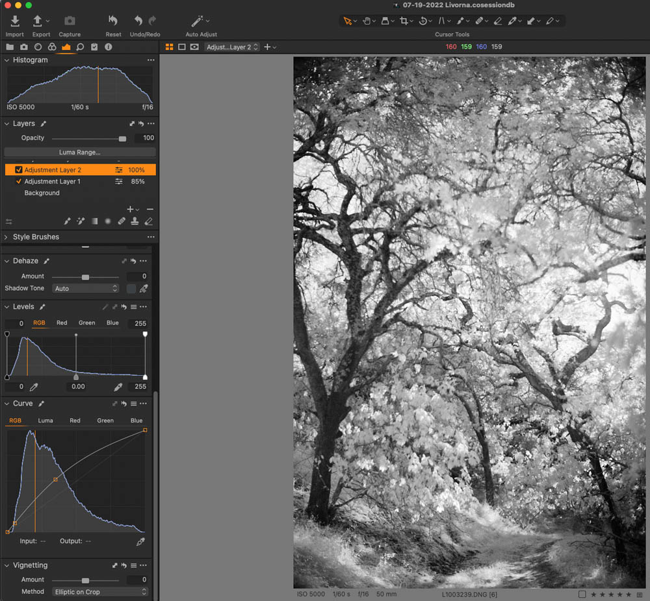650x601 pixels.
Task: Click the Redo arrow
Action: coord(152,20)
